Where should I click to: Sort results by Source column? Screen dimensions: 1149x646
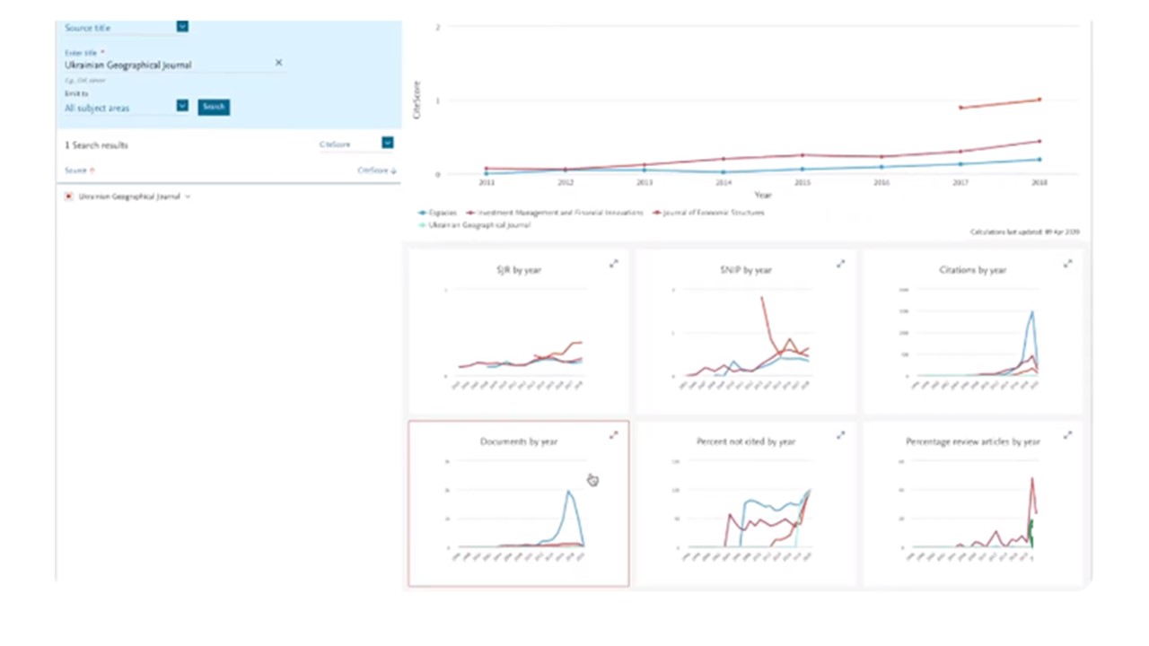[x=79, y=170]
